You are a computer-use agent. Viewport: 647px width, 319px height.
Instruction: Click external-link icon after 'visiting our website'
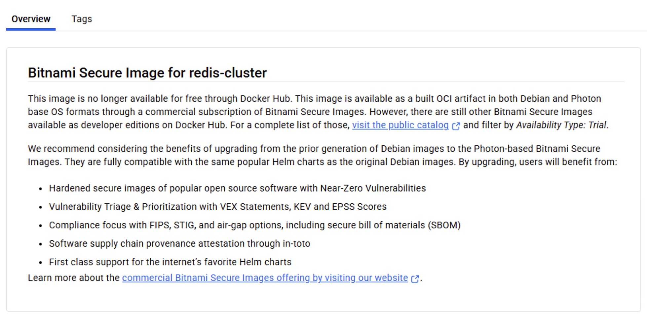pos(415,279)
